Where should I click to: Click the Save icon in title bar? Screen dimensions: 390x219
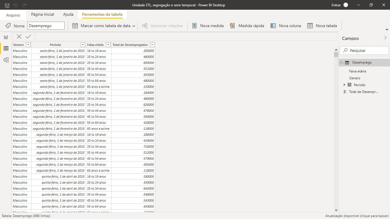pyautogui.click(x=7, y=5)
